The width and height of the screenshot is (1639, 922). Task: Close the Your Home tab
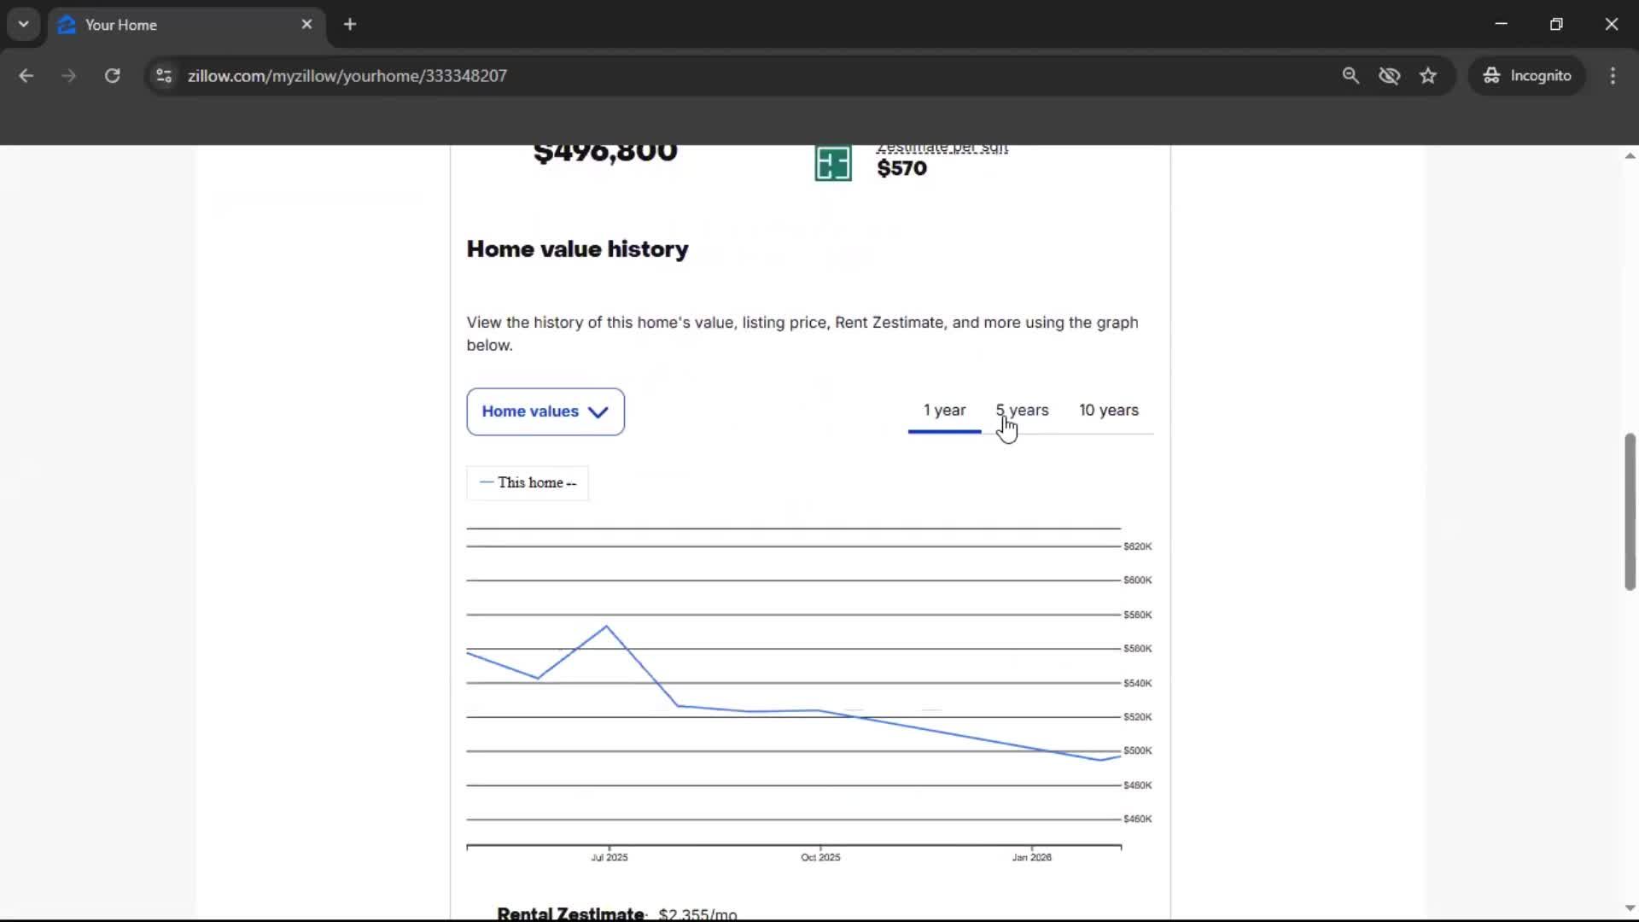click(x=306, y=25)
